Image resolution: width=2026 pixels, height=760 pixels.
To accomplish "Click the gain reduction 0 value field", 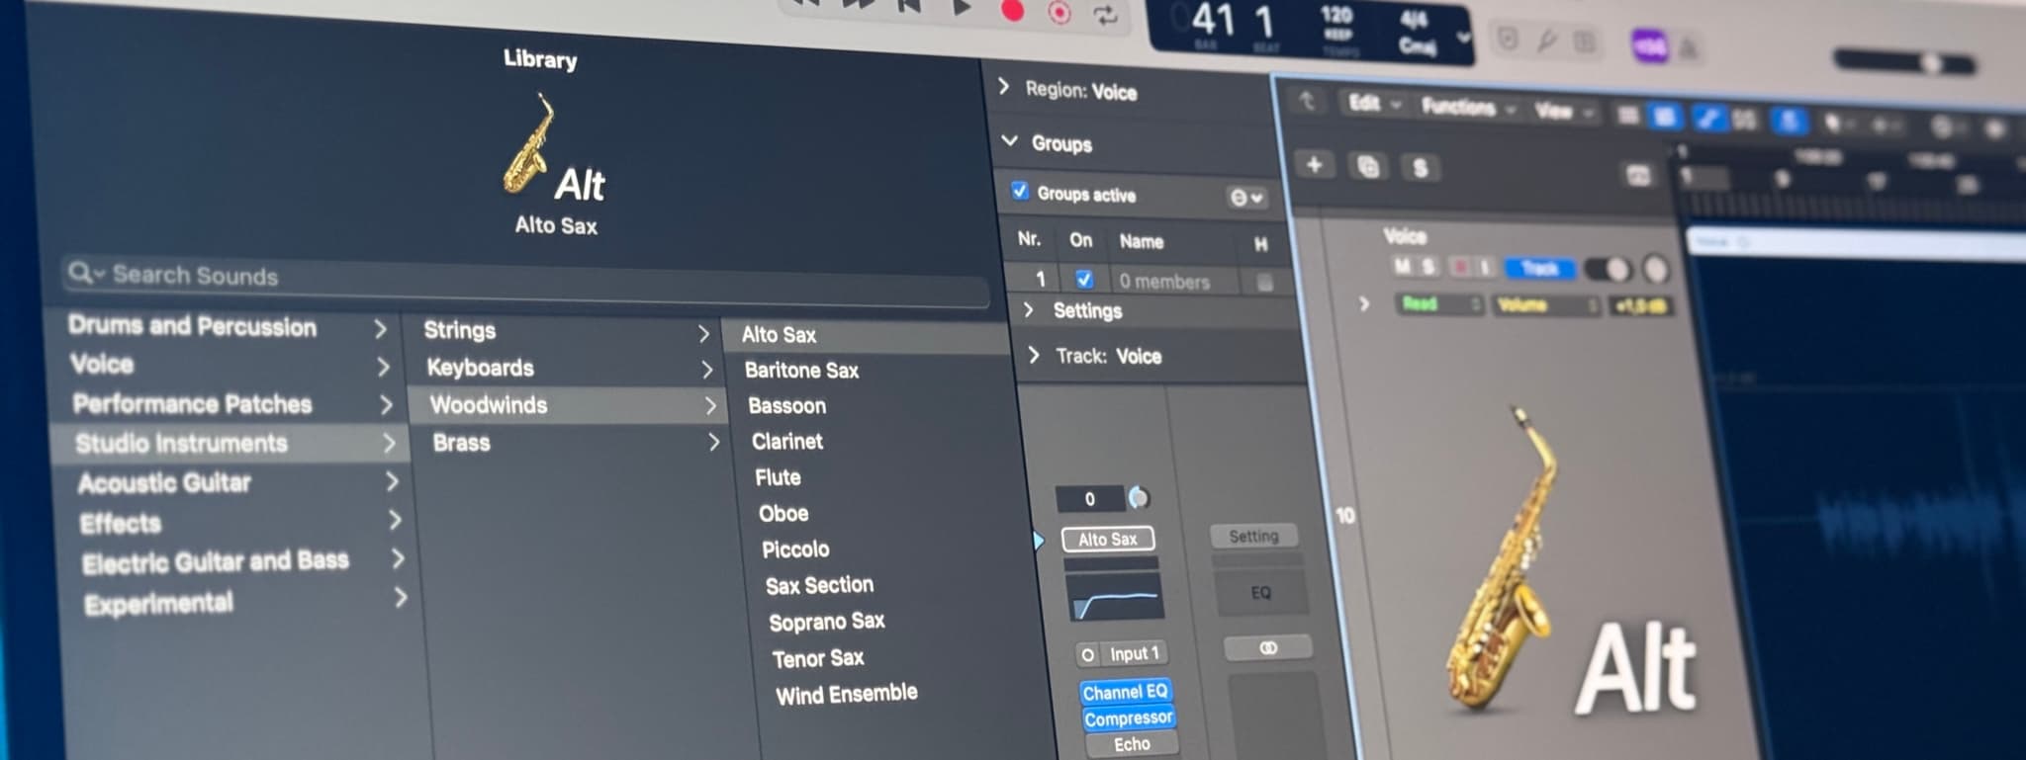I will click(x=1090, y=498).
